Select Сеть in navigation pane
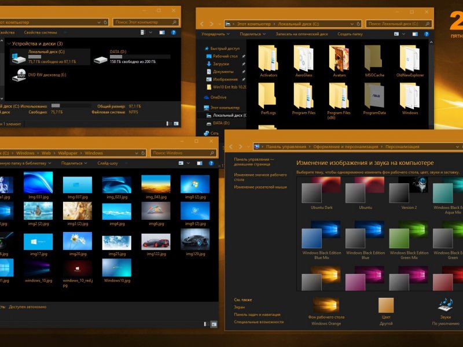 (x=211, y=134)
